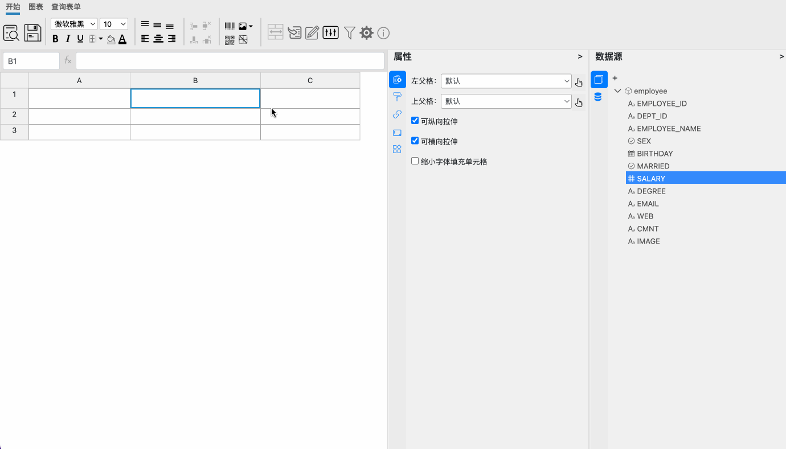
Task: Select the dataset copy view icon
Action: tap(599, 80)
